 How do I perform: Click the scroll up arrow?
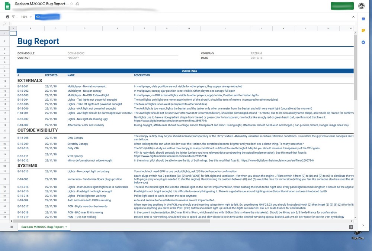point(355,33)
